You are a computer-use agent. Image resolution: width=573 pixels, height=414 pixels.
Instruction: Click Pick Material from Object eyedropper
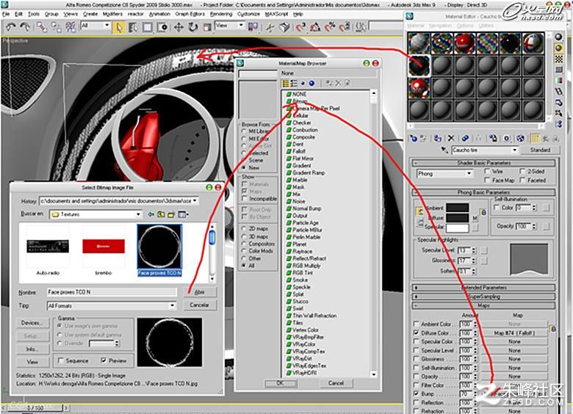(444, 150)
